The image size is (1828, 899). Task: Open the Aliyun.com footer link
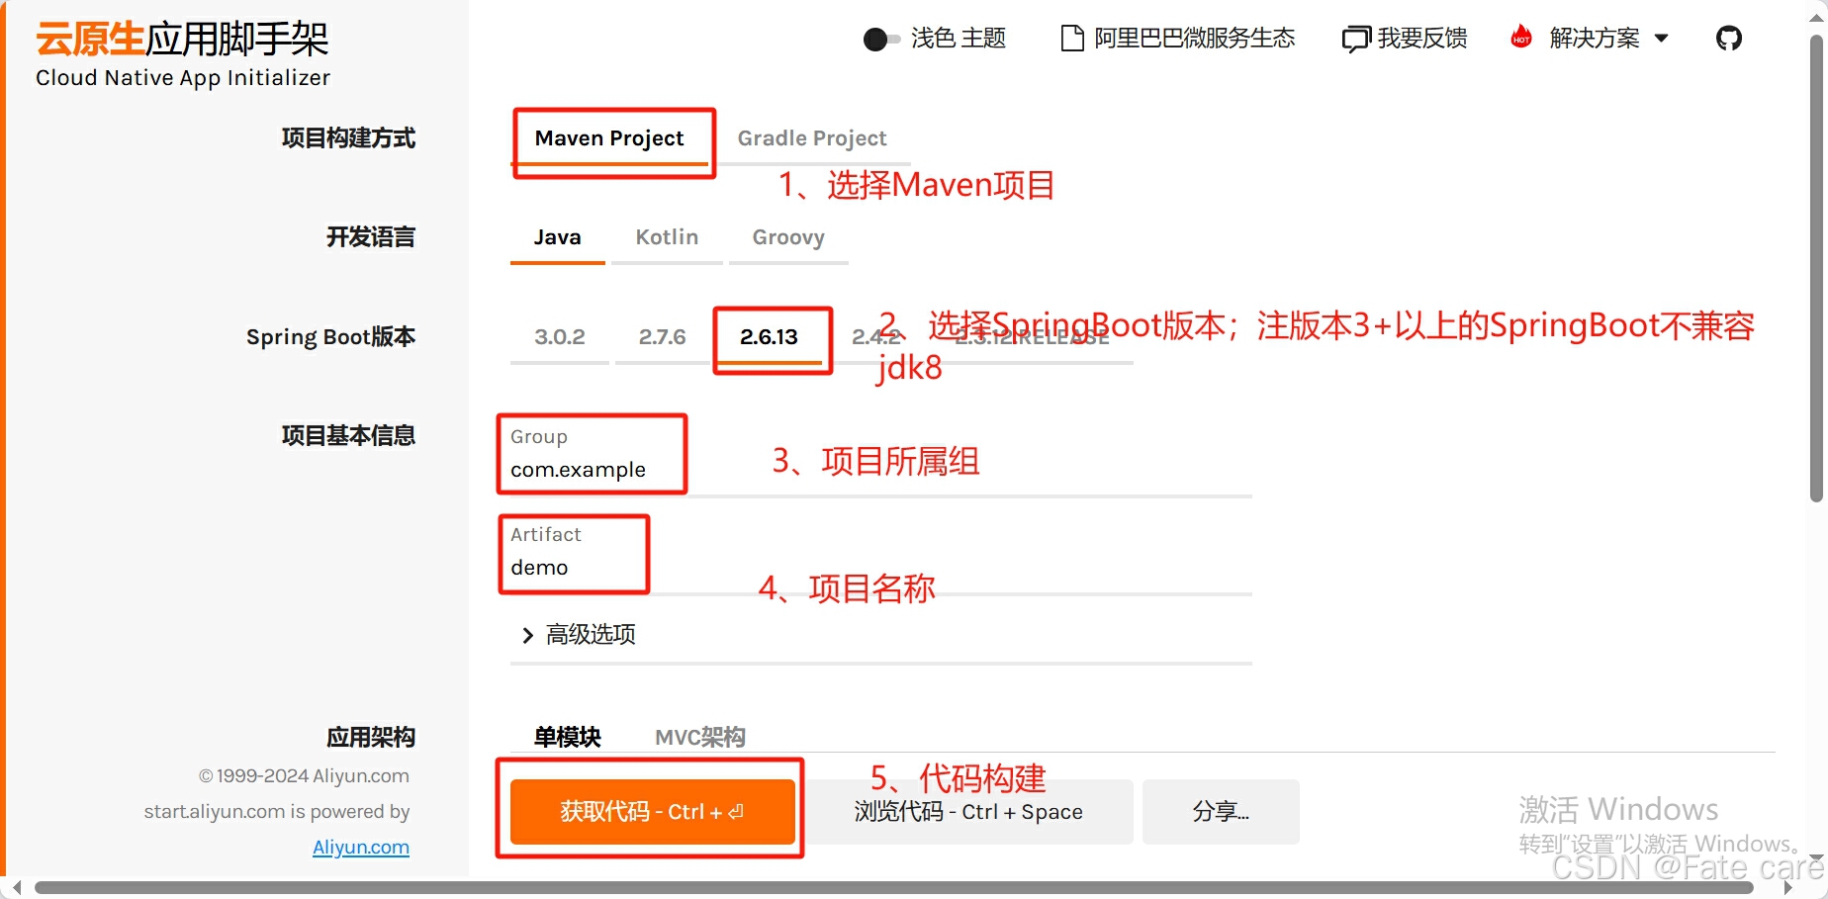pos(361,848)
